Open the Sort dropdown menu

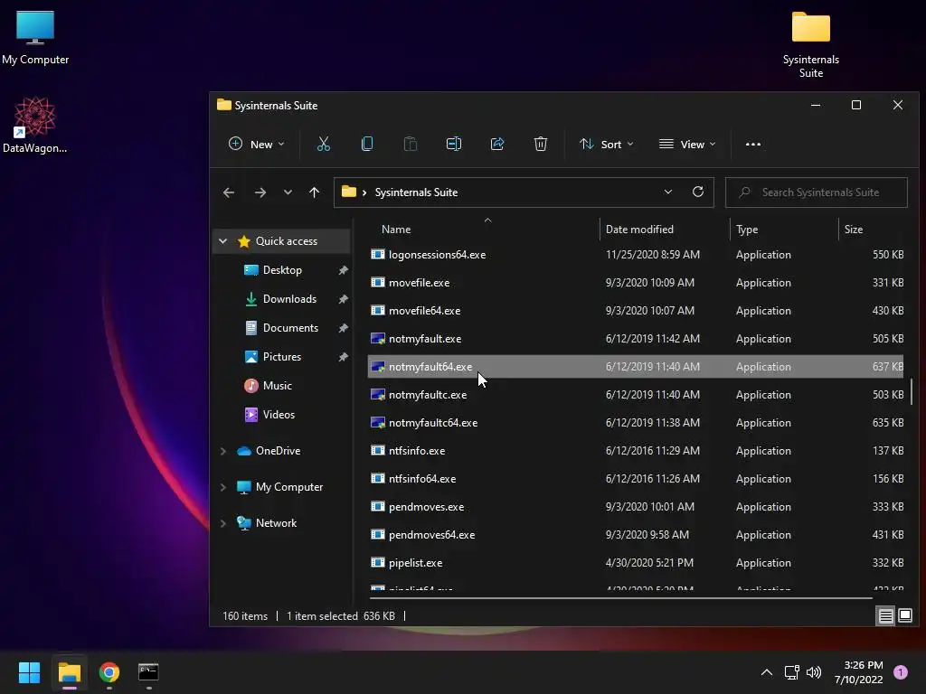click(607, 144)
